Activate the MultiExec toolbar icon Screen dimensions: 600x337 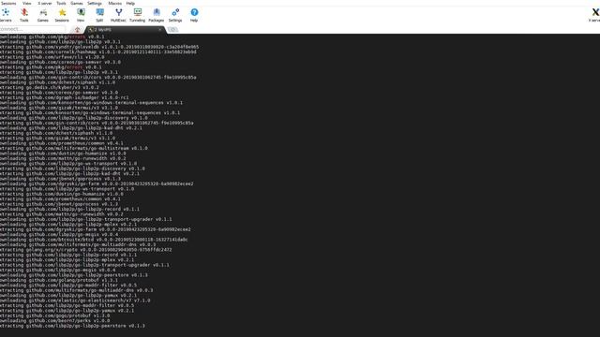point(118,15)
